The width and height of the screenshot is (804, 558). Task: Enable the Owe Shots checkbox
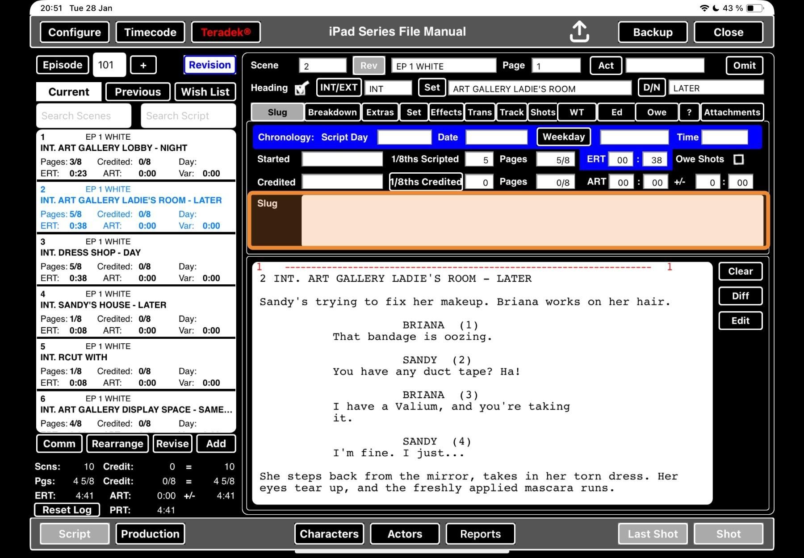click(738, 159)
